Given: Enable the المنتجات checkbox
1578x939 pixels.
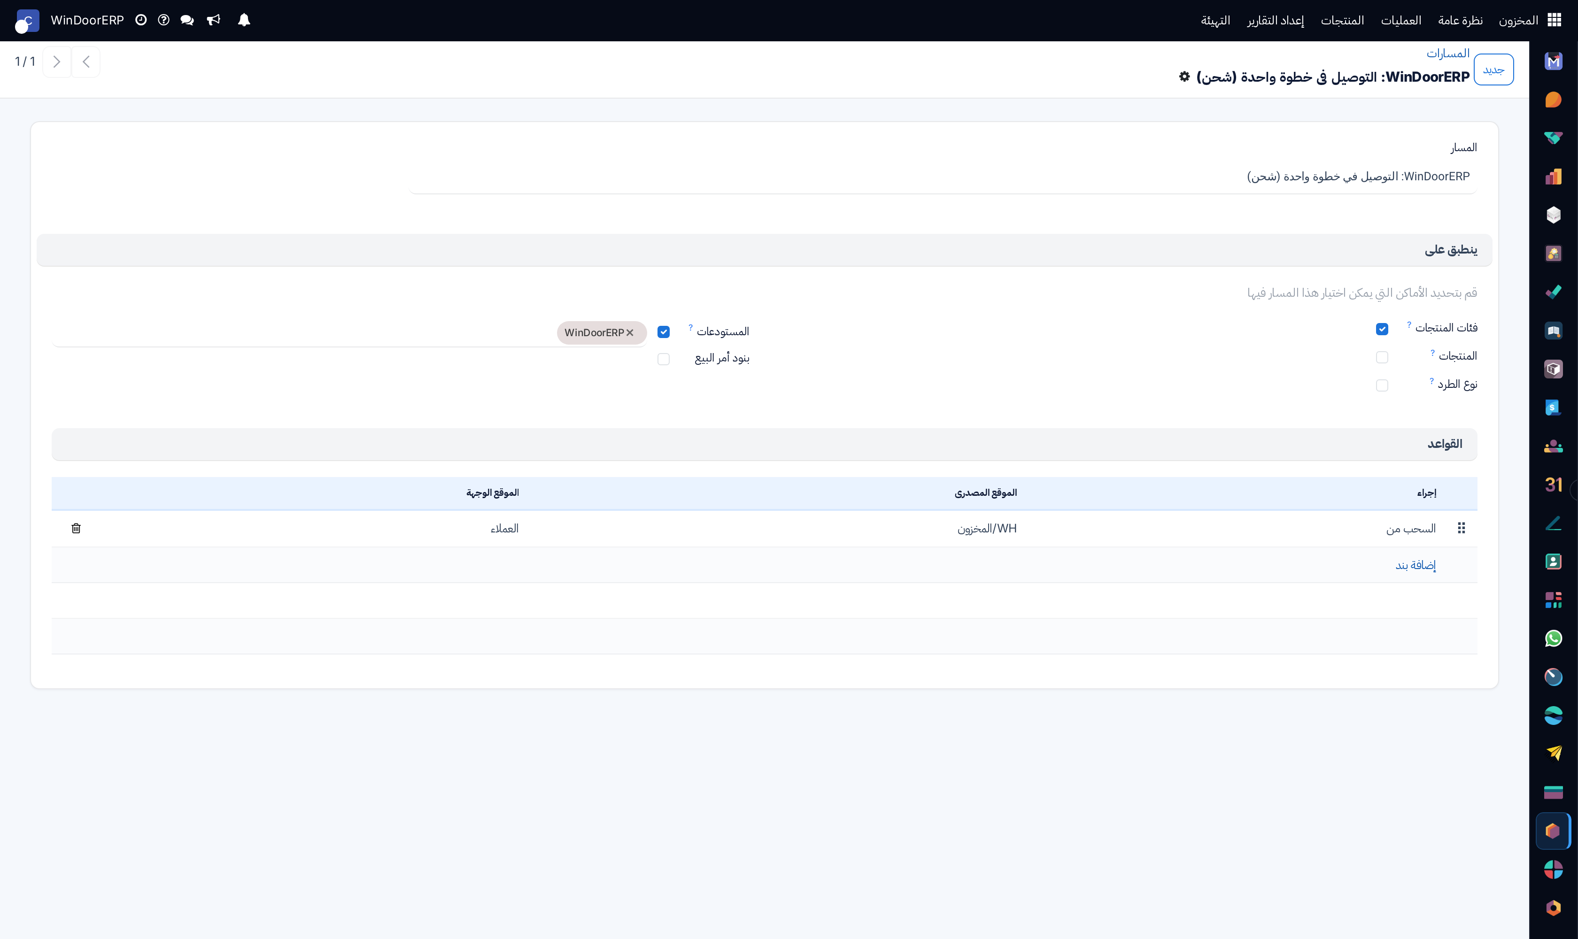Looking at the screenshot, I should [1382, 357].
